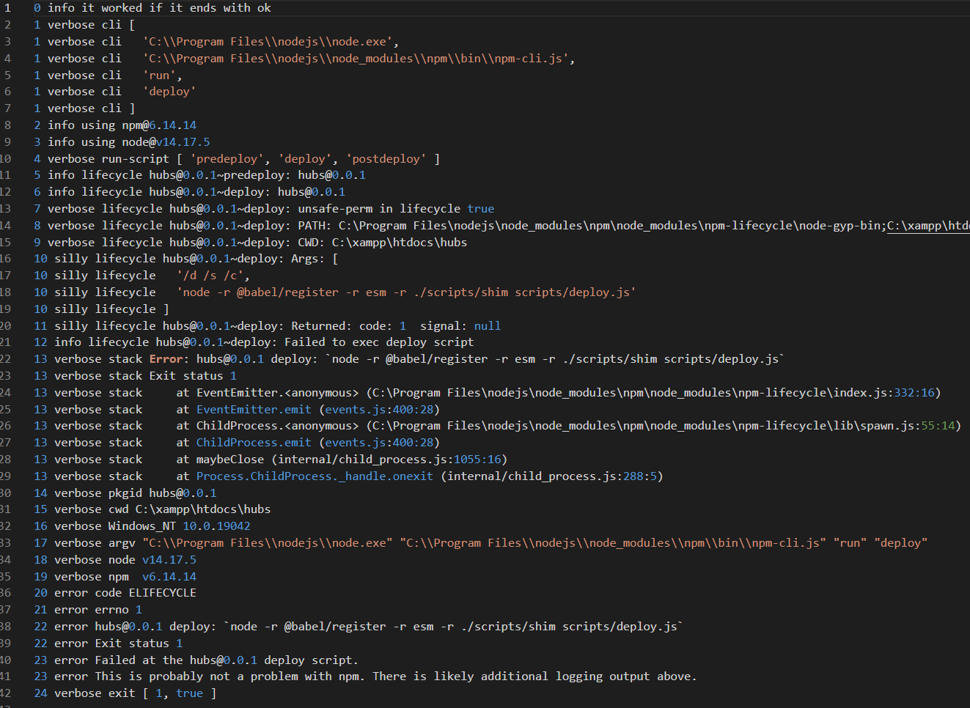970x708 pixels.
Task: Click the "deploy" string on verbose argv line
Action: point(900,543)
